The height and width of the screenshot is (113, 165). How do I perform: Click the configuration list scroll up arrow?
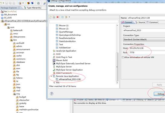pyautogui.click(x=117, y=25)
